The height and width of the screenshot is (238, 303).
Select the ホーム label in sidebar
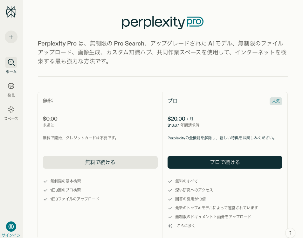(11, 72)
